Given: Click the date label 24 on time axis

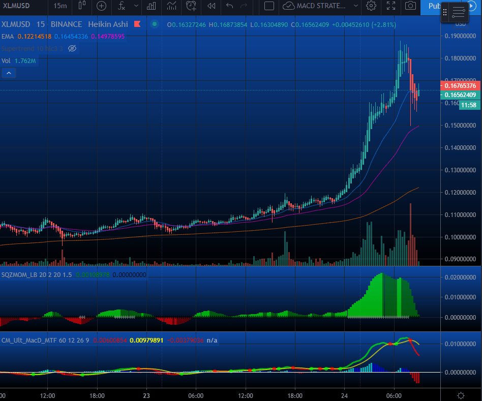Looking at the screenshot, I should coord(344,395).
